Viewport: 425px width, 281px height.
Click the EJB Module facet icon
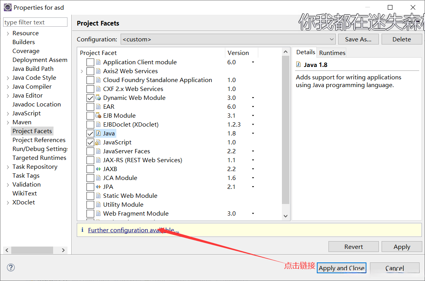pyautogui.click(x=98, y=115)
